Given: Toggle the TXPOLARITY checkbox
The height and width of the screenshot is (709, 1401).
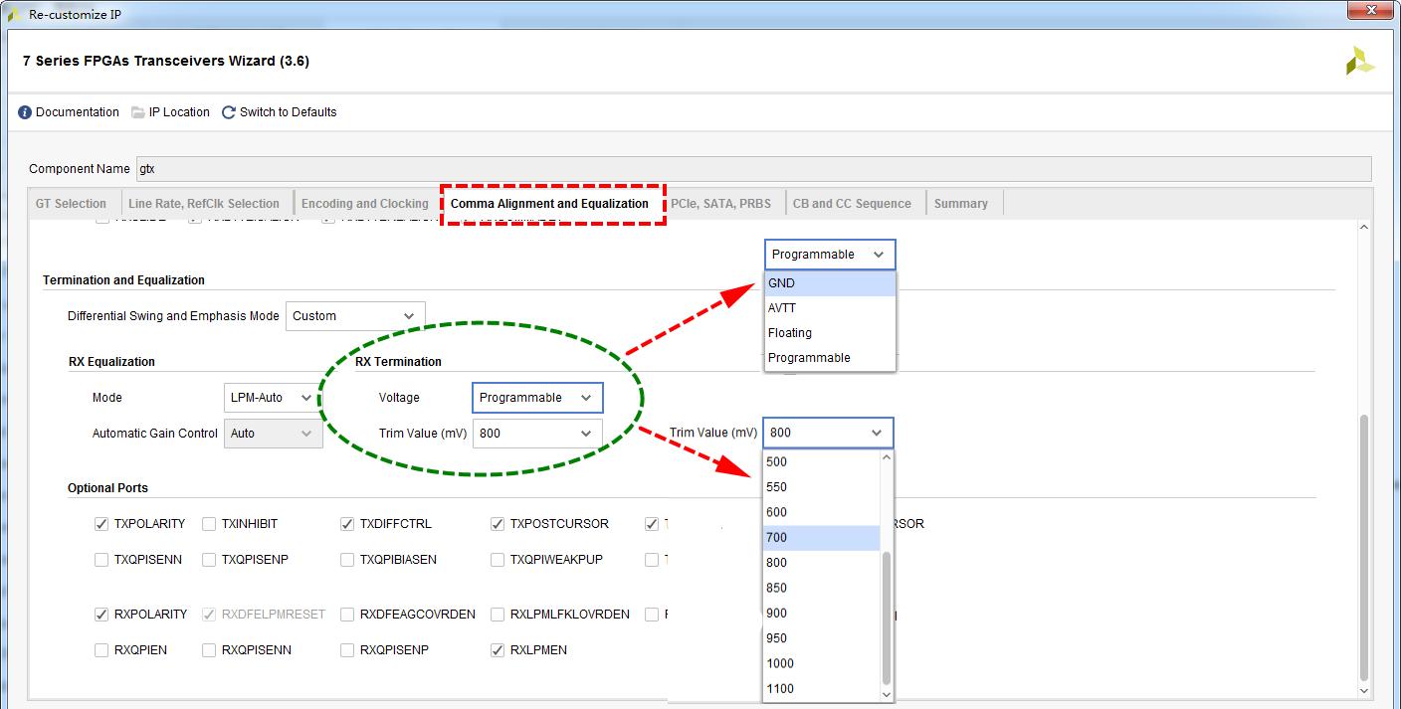Looking at the screenshot, I should click(101, 524).
